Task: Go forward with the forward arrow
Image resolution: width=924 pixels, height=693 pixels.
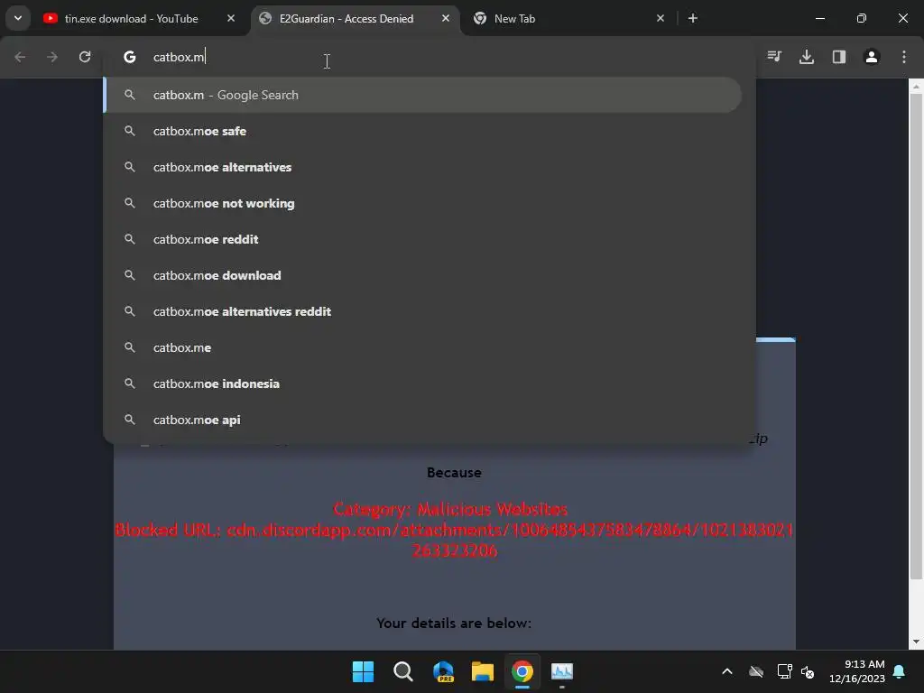Action: pyautogui.click(x=52, y=57)
